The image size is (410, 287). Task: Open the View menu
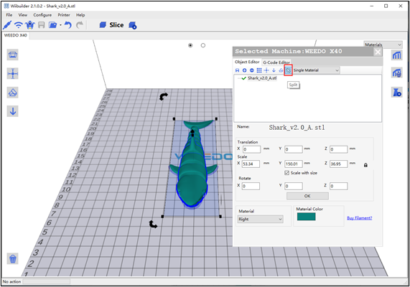[x=23, y=15]
